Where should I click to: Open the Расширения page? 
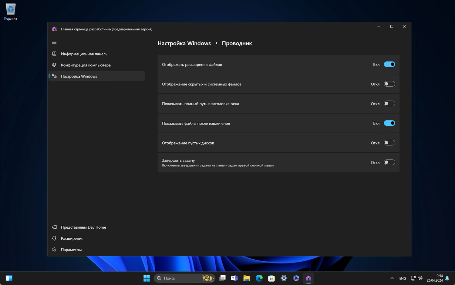tap(96, 238)
